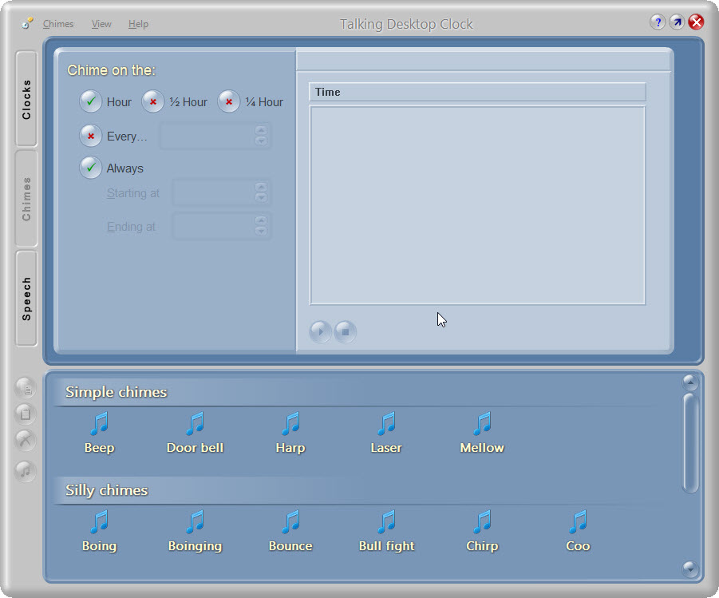The width and height of the screenshot is (719, 598).
Task: Pick the Bull fight chime
Action: (x=386, y=531)
